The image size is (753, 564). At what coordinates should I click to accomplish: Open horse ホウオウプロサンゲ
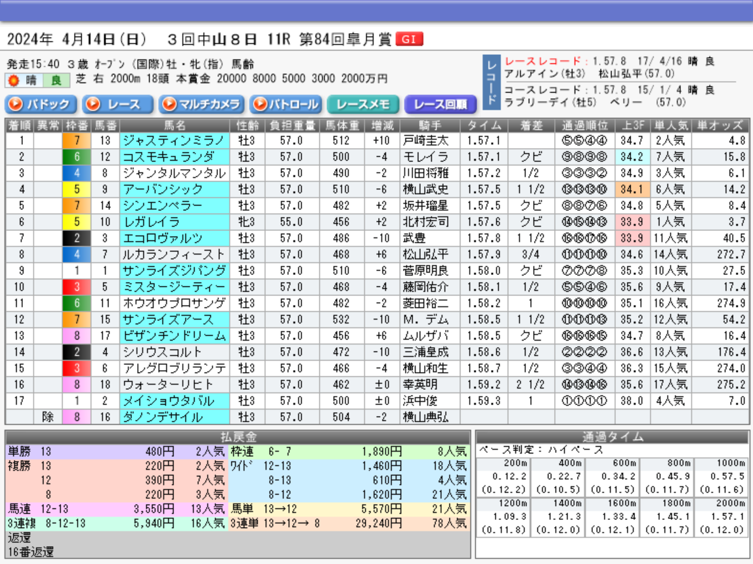click(174, 303)
